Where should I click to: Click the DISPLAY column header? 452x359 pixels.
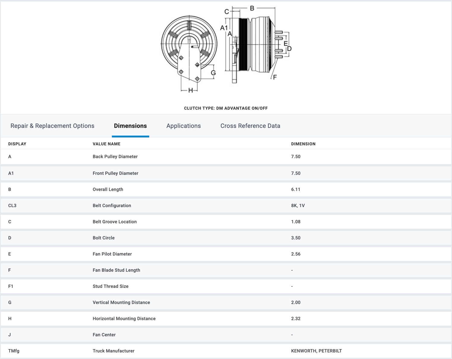click(17, 144)
